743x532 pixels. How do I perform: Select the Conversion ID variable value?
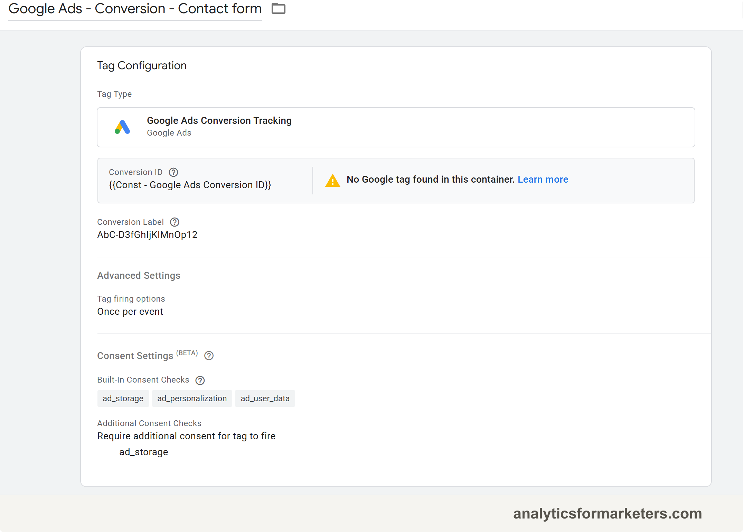[x=190, y=185]
